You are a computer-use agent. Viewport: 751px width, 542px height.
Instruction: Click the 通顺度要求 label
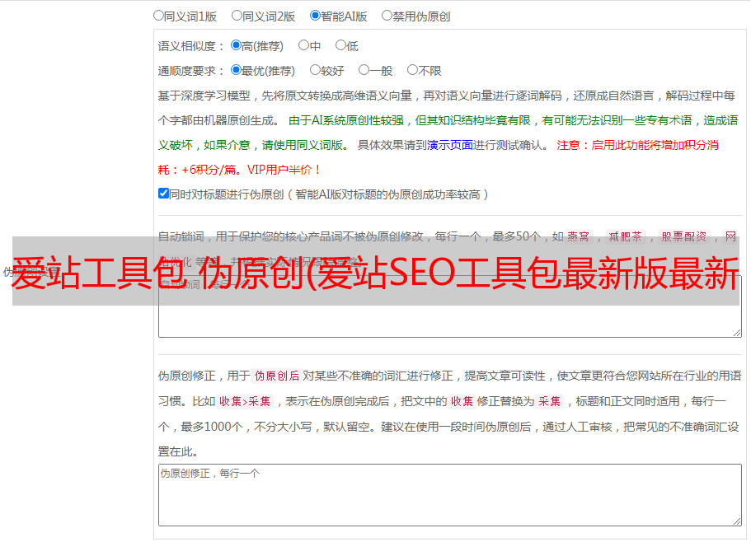tap(190, 71)
